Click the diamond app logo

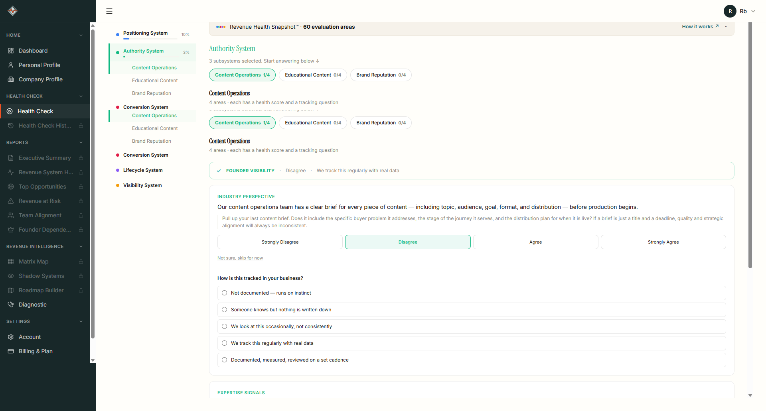pos(13,11)
